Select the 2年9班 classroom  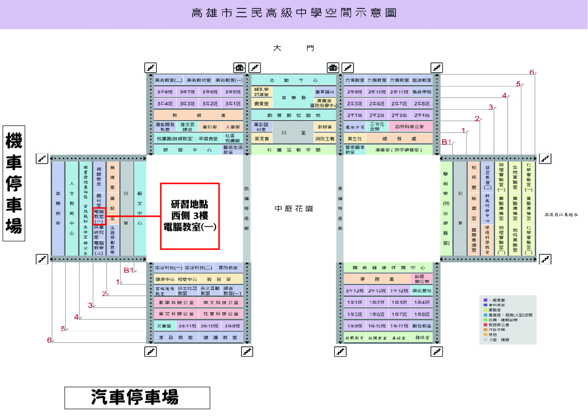point(355,92)
